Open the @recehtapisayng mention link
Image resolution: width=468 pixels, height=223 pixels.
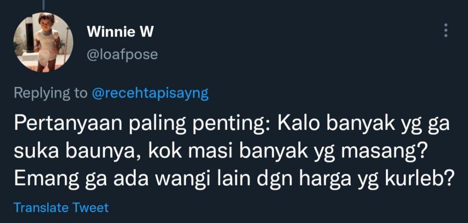click(x=150, y=94)
